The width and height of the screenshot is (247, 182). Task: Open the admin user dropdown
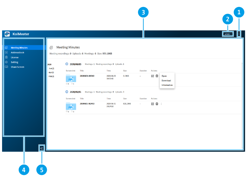pos(227,34)
